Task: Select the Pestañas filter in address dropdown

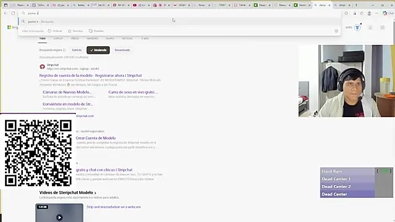Action: coord(96,31)
